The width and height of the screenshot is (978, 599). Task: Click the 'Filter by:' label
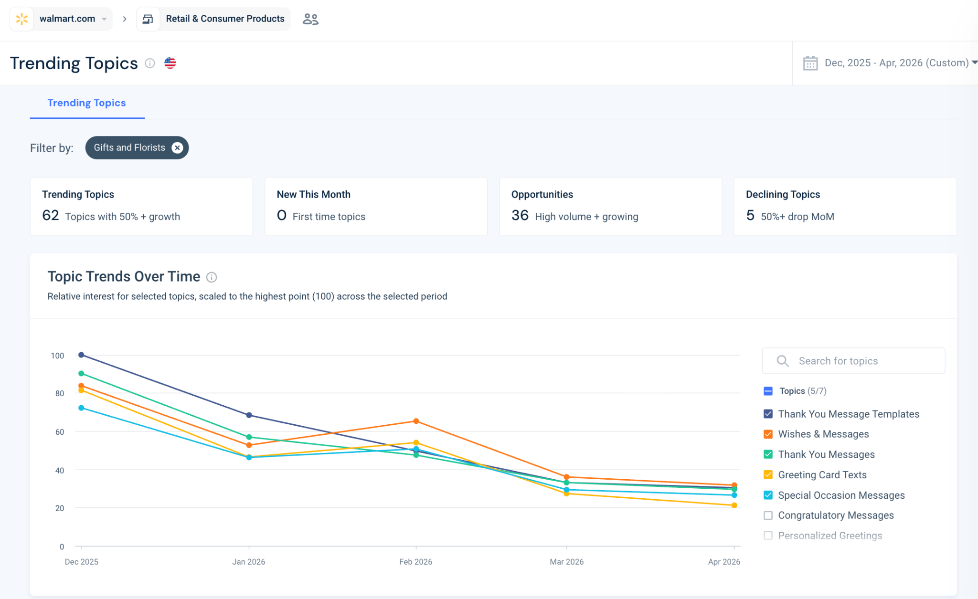click(52, 148)
